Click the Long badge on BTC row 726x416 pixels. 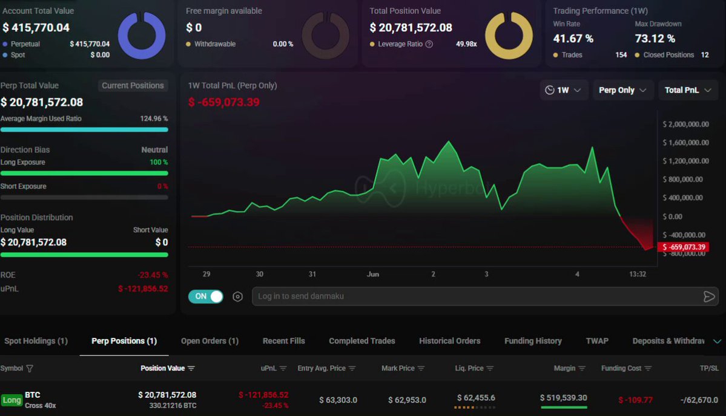(x=12, y=400)
